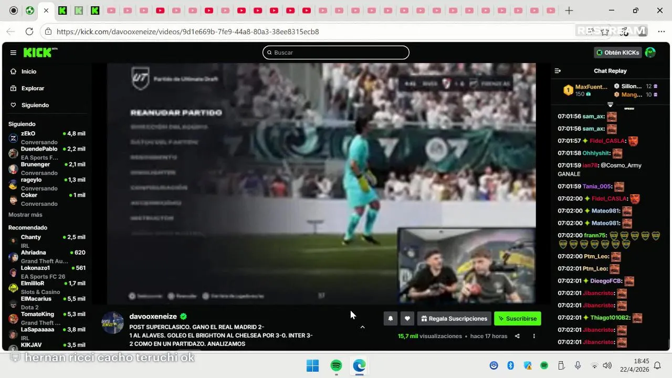
Task: Open Lokonazo1 recommended channel
Action: [x=47, y=271]
